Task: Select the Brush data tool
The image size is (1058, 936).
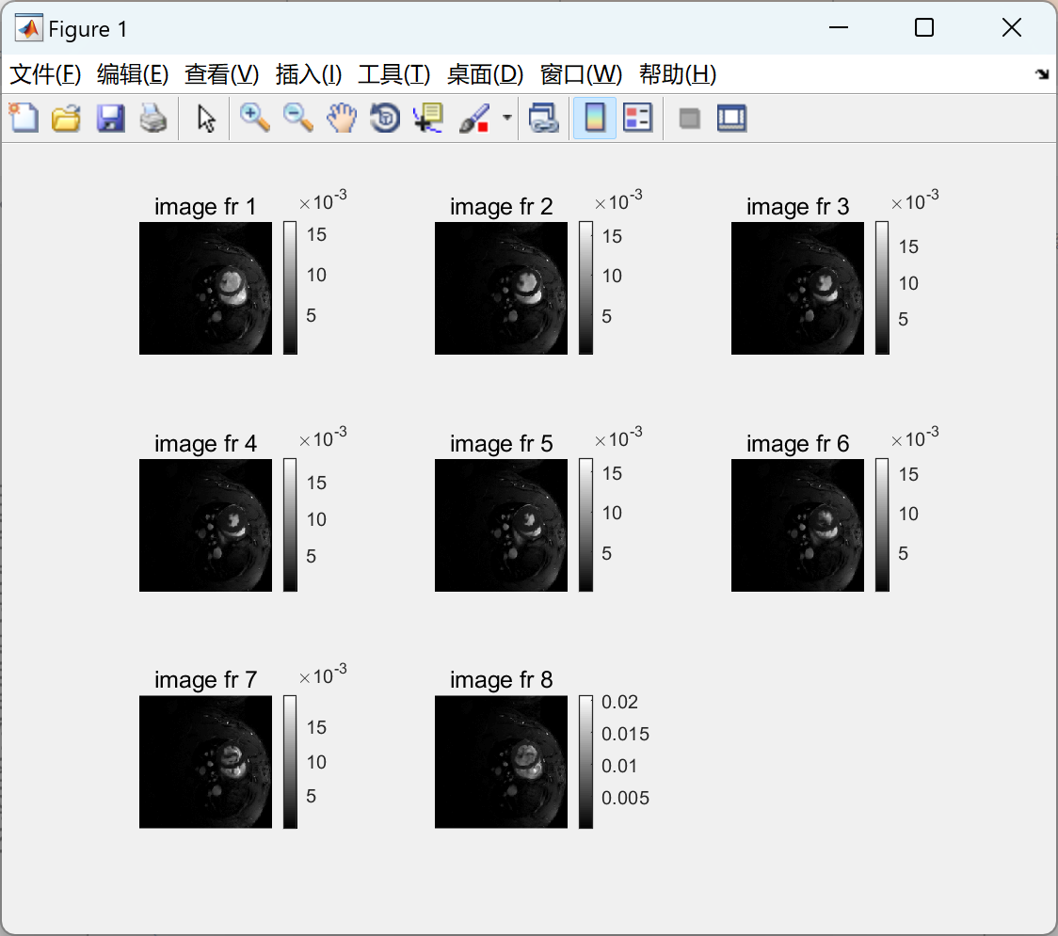Action: (474, 118)
